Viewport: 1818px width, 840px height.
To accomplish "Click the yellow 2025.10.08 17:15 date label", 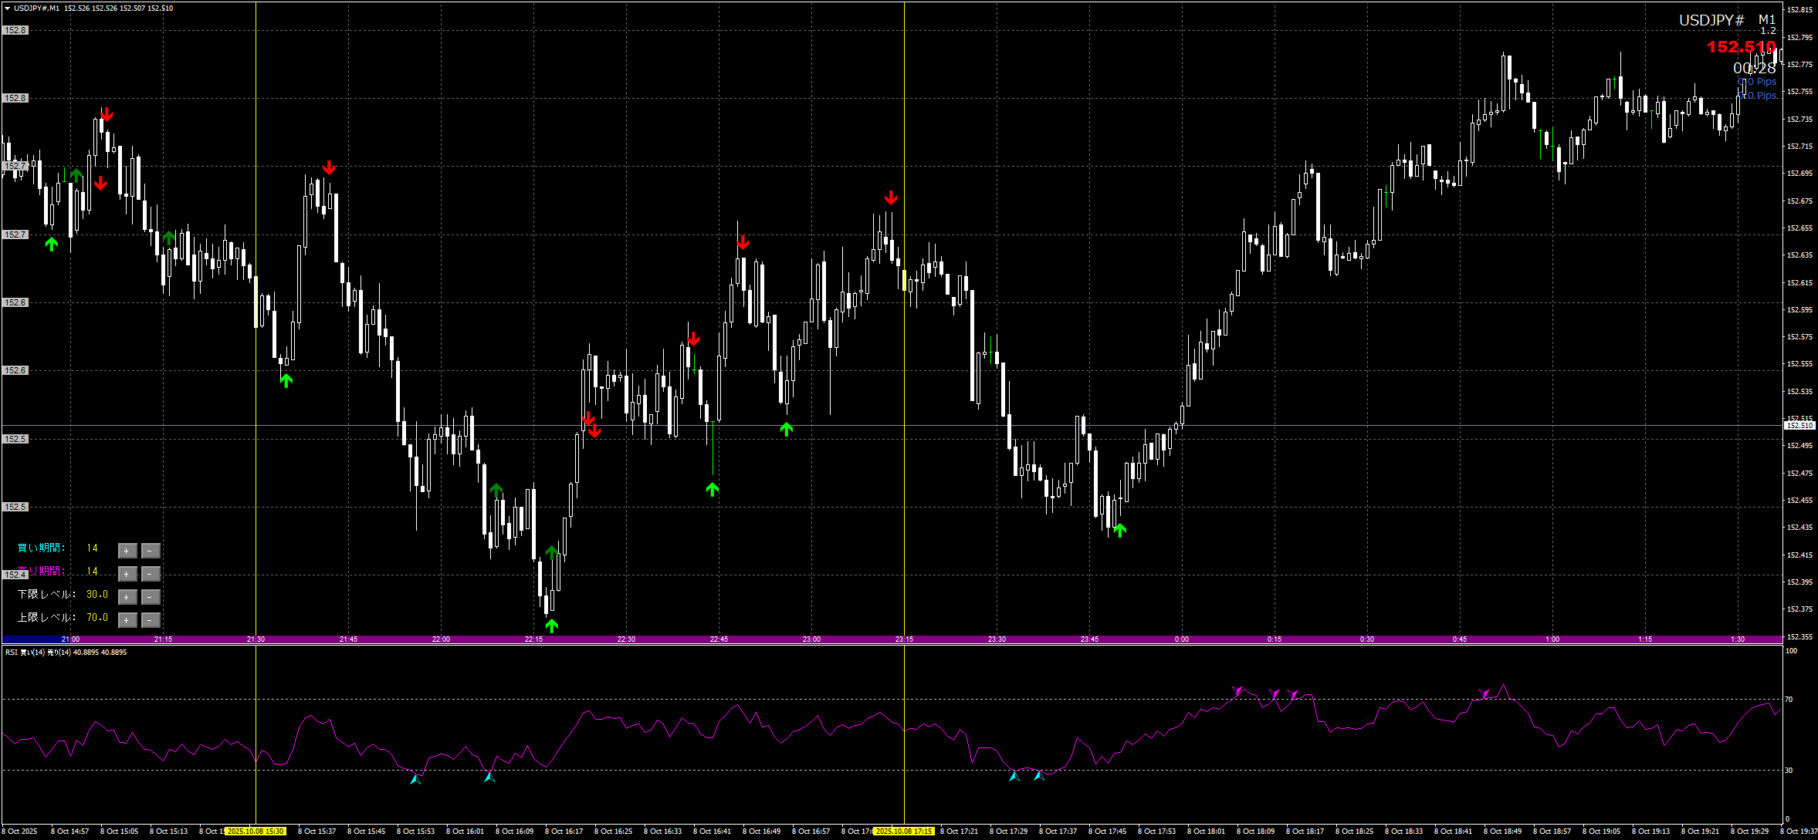I will [x=904, y=832].
